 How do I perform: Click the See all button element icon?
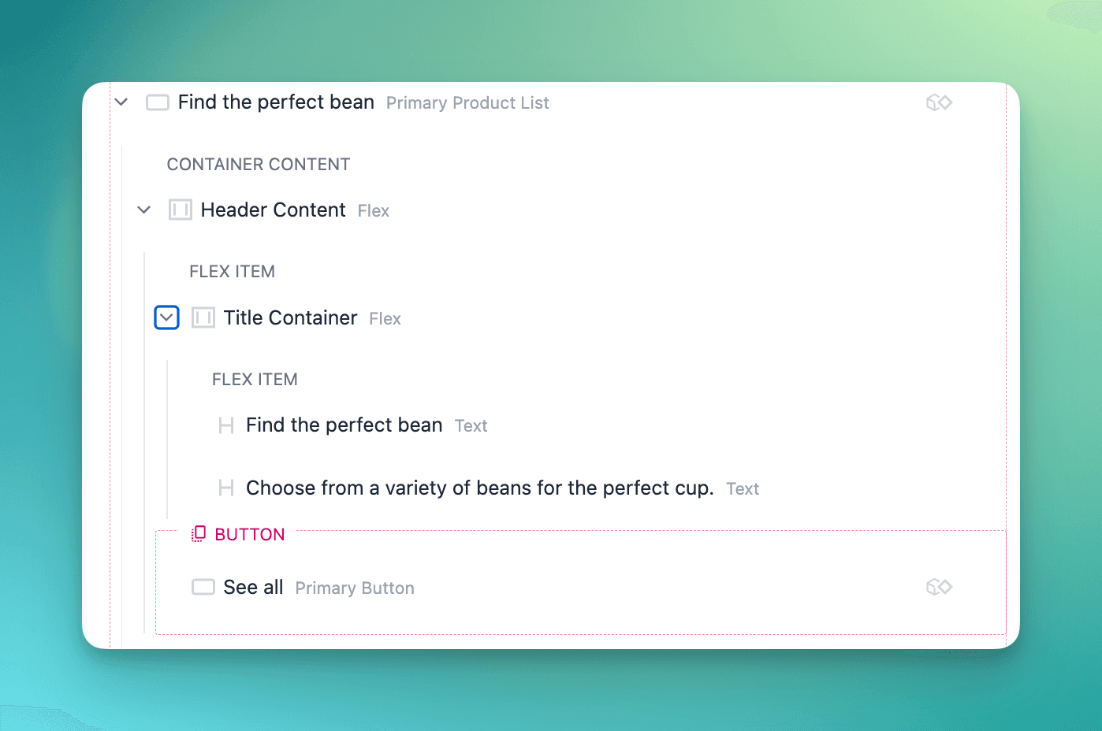pos(203,588)
